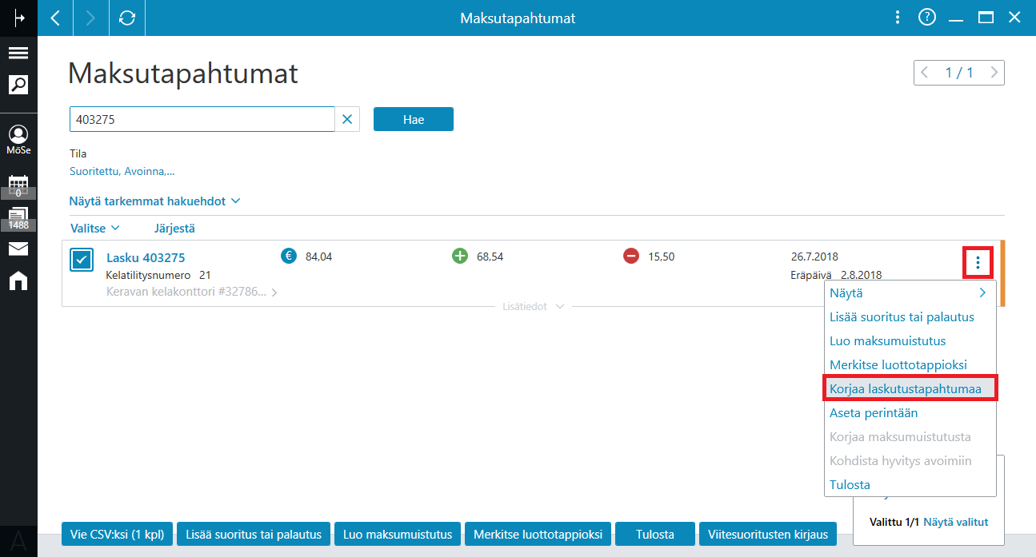Clear the search field with X
The height and width of the screenshot is (557, 1036).
click(x=347, y=119)
